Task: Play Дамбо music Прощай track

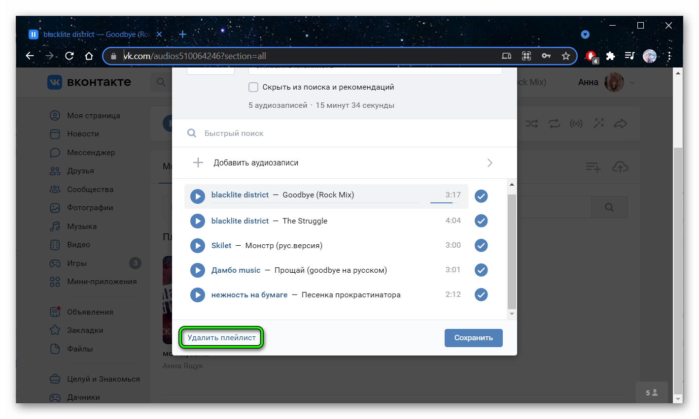Action: [x=198, y=270]
